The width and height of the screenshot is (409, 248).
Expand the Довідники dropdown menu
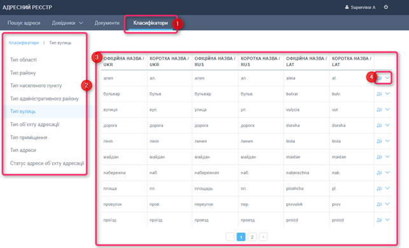click(67, 23)
